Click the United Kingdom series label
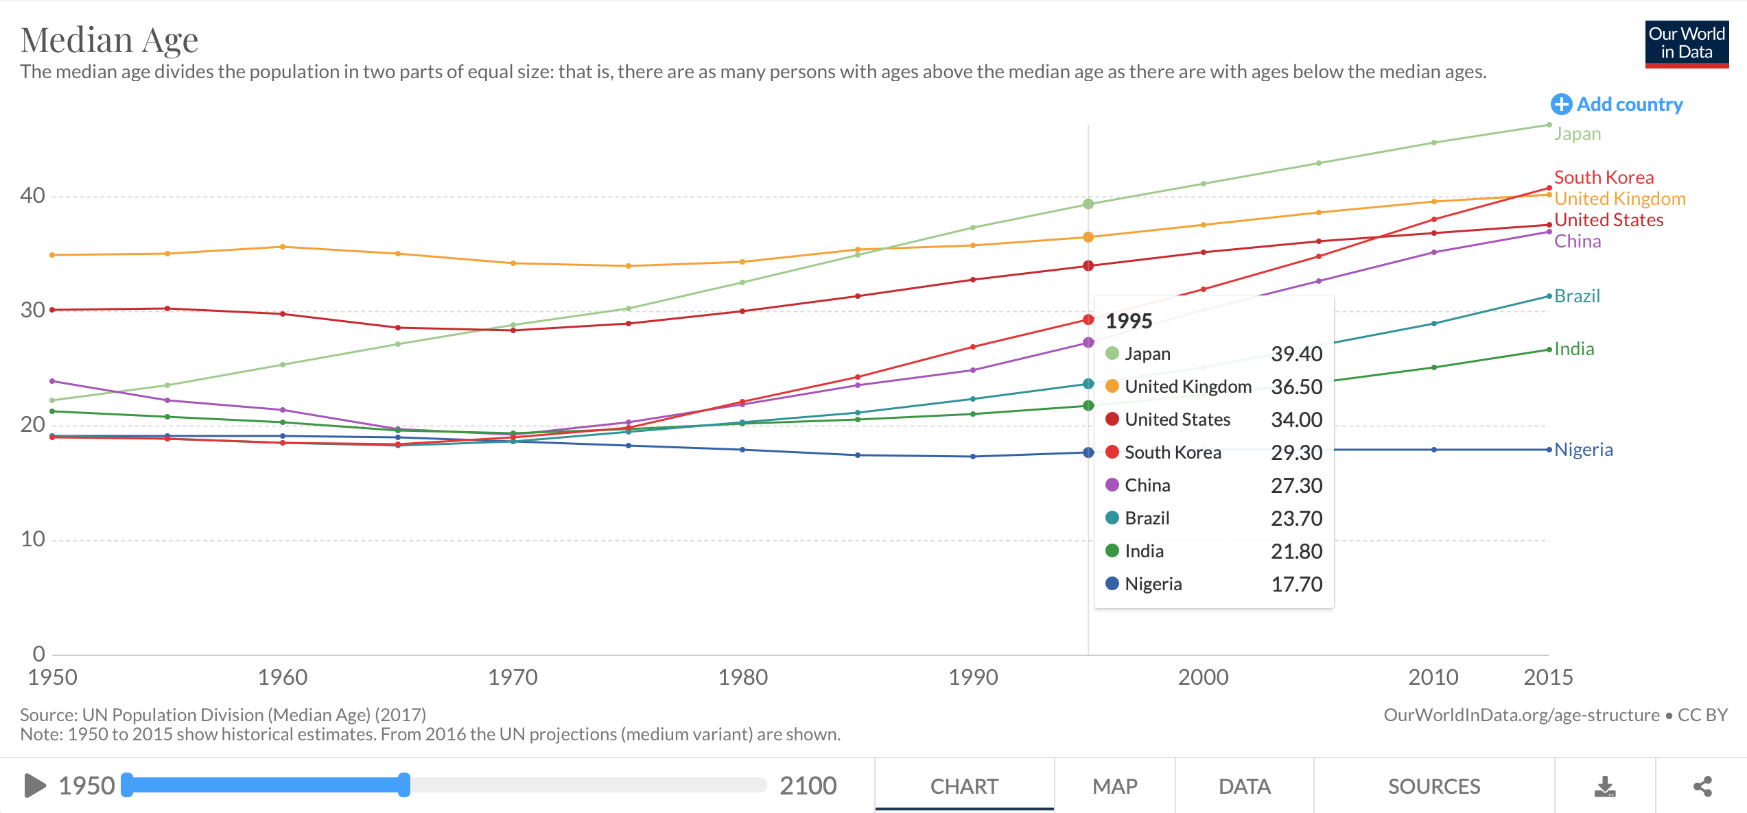This screenshot has width=1747, height=813. point(1619,199)
